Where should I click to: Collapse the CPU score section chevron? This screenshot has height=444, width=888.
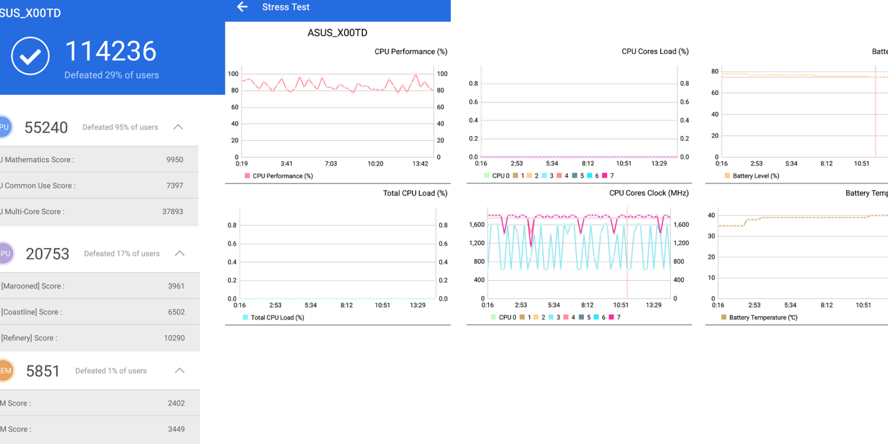(178, 127)
